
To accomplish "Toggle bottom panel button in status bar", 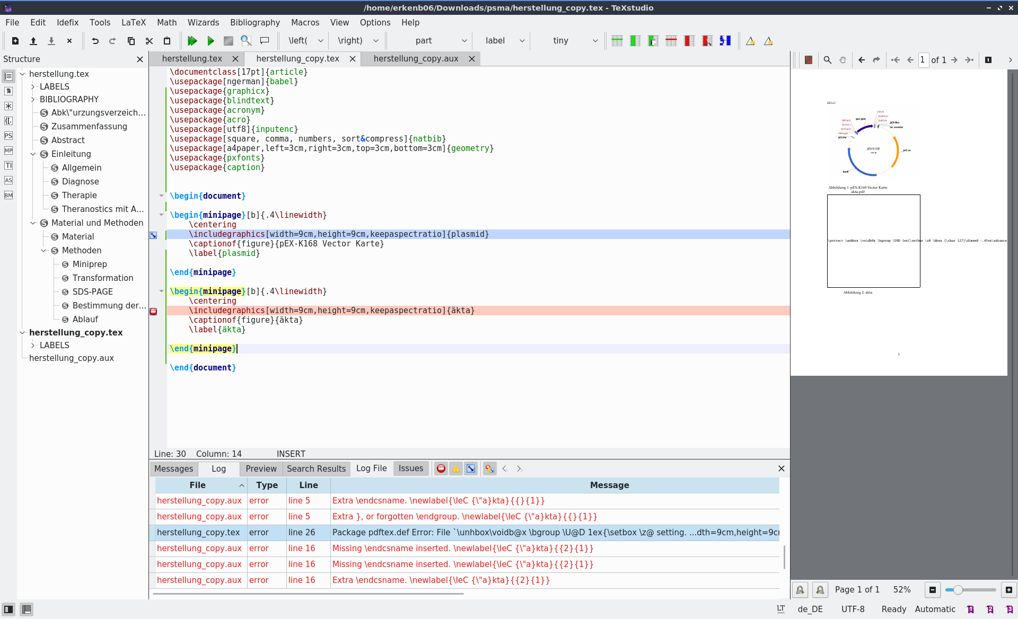I will [27, 609].
